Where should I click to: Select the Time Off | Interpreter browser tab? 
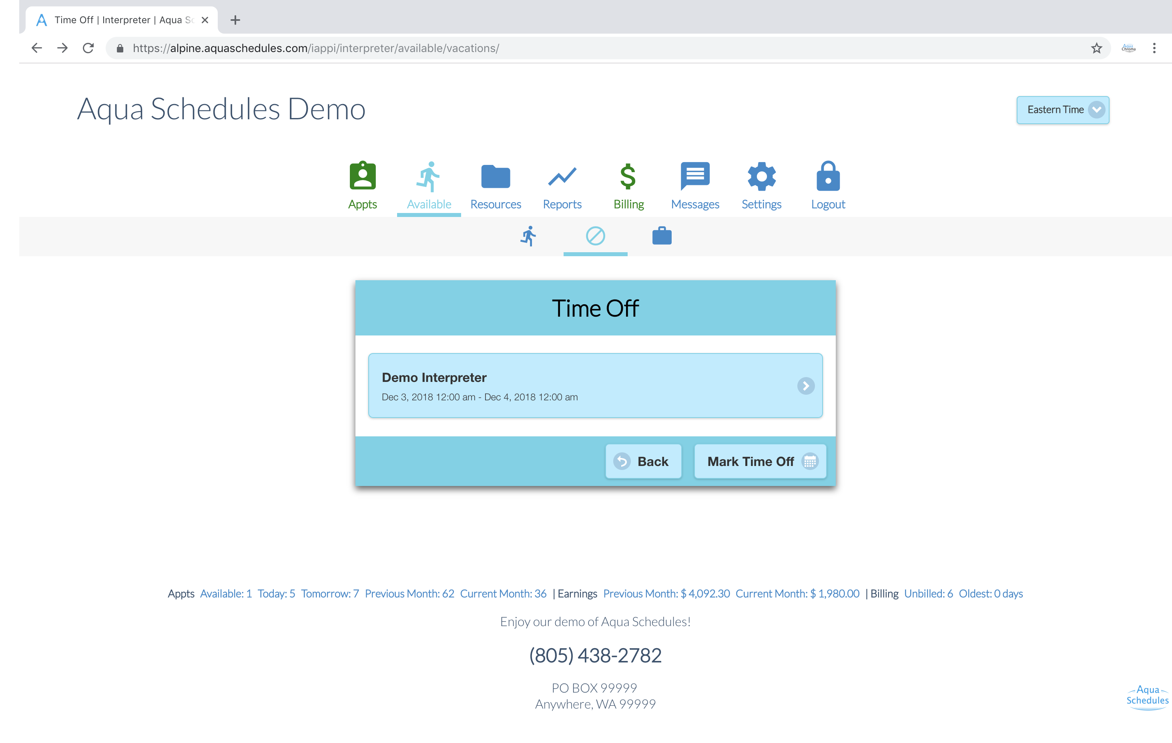click(x=122, y=20)
